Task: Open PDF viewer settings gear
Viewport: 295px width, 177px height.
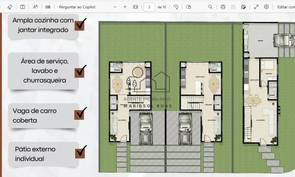Action: 266,7
